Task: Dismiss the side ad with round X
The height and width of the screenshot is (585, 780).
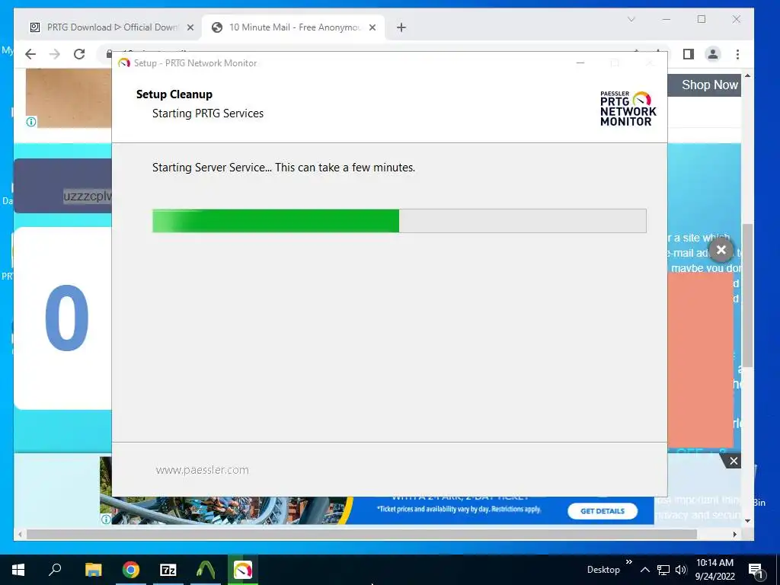Action: click(721, 250)
